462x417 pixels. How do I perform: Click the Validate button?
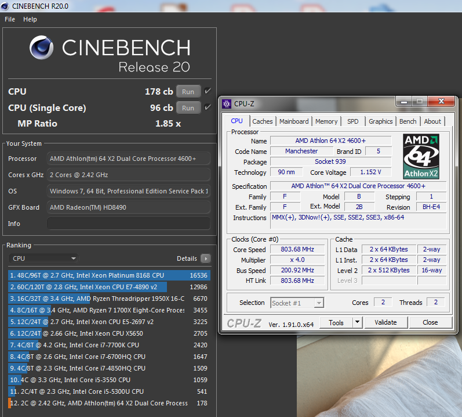(385, 322)
